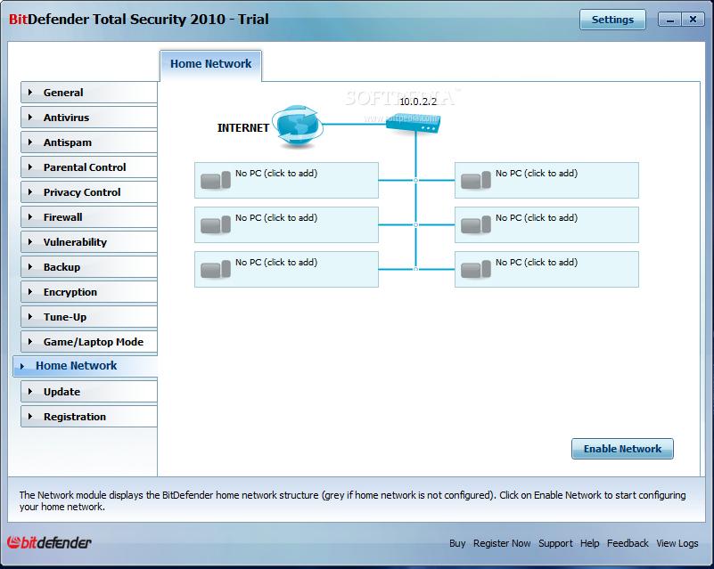Expand the Antivirus section arrow

point(29,118)
